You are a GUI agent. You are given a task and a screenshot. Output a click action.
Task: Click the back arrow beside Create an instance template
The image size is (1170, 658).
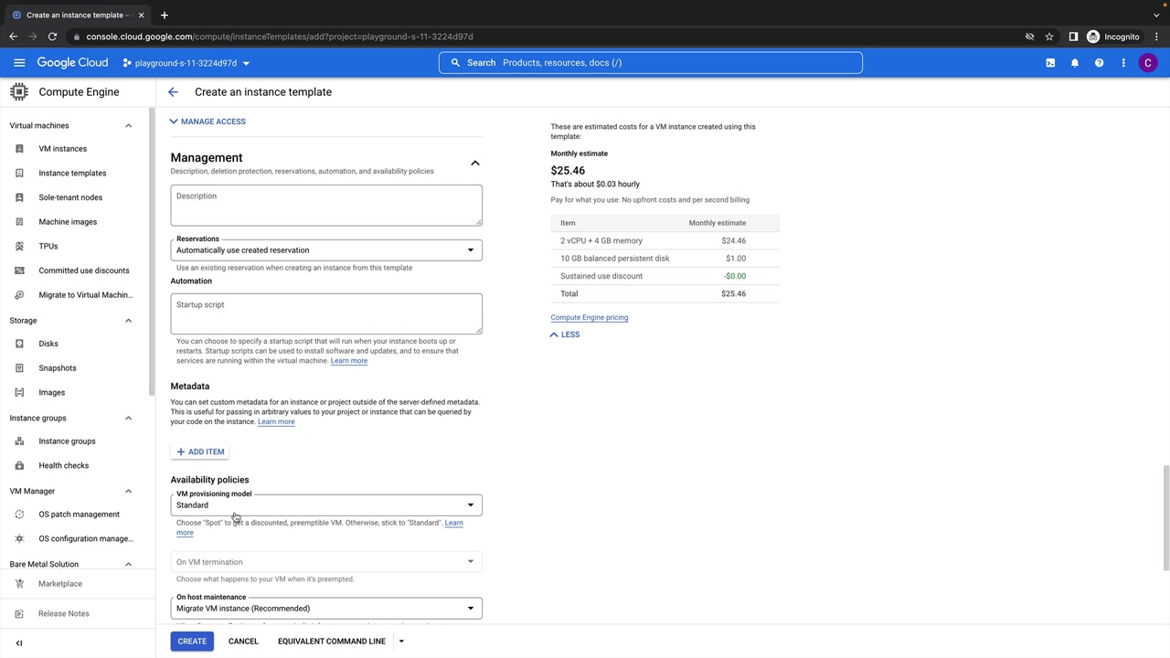[173, 92]
